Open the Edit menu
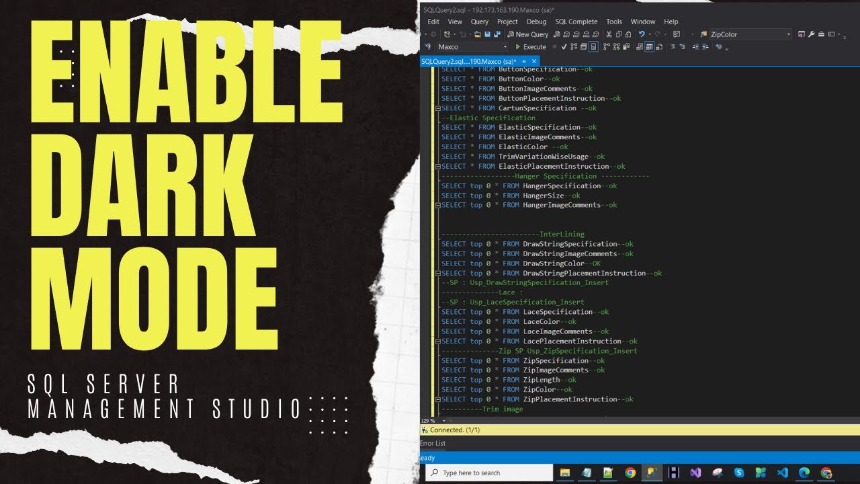 coord(433,22)
